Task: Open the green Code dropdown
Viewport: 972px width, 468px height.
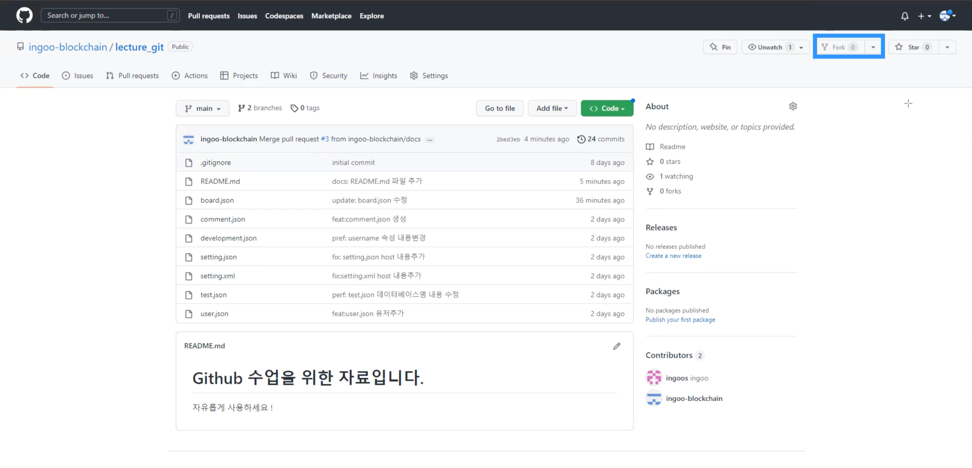Action: tap(606, 108)
